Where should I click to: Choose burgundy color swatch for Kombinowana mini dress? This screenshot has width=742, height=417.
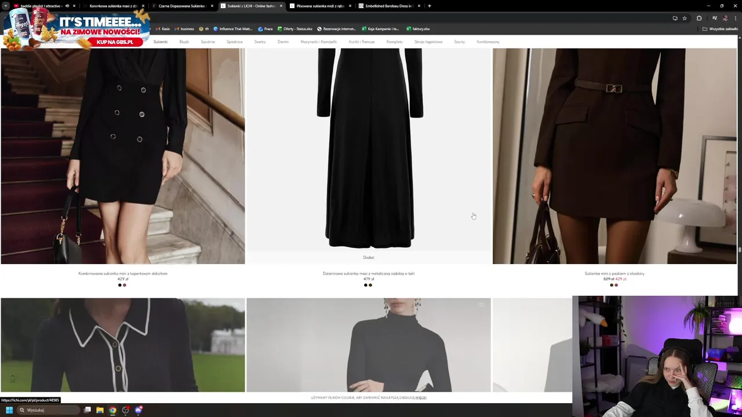125,285
